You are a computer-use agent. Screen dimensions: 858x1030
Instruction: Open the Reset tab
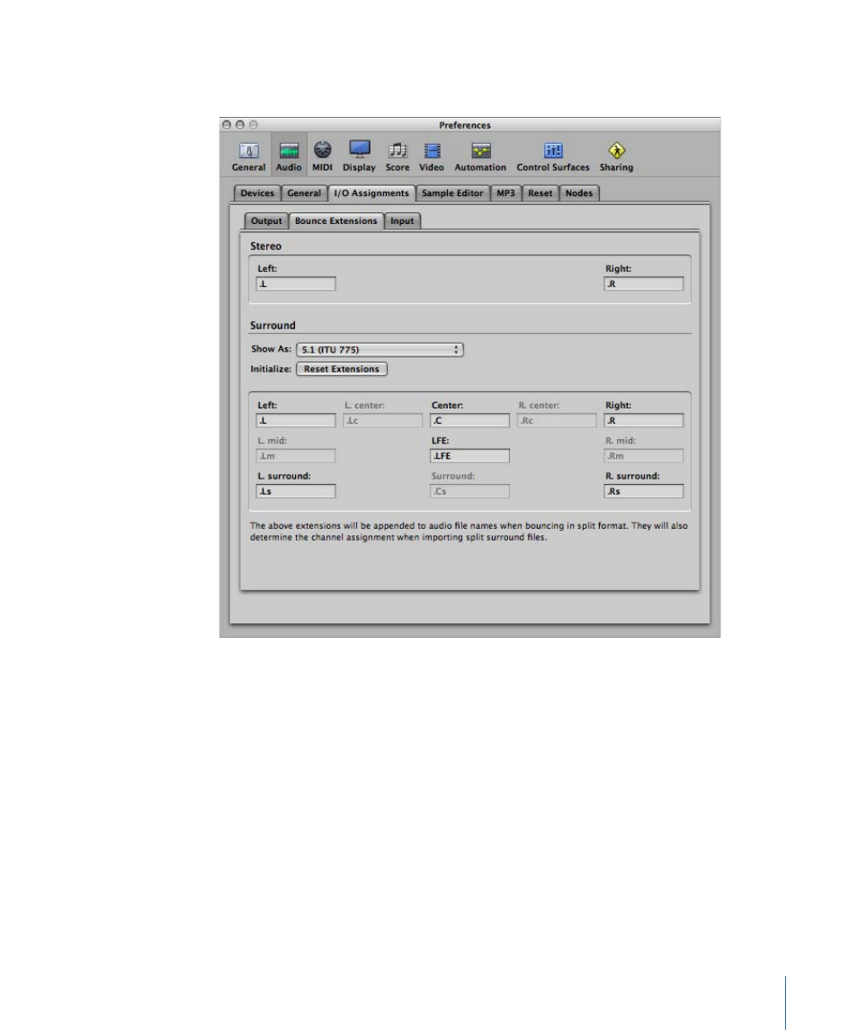point(540,193)
